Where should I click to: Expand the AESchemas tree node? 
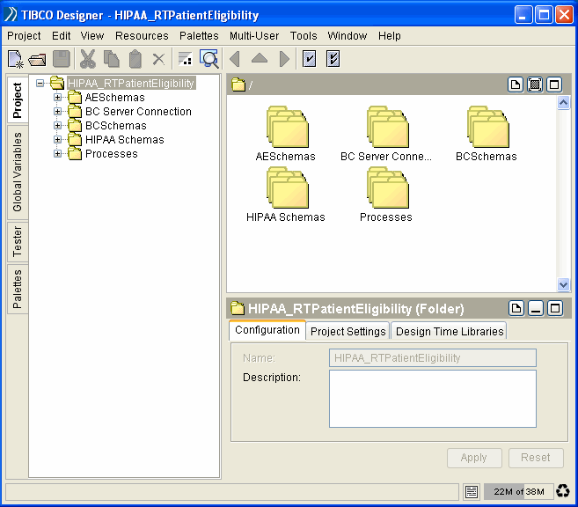57,98
